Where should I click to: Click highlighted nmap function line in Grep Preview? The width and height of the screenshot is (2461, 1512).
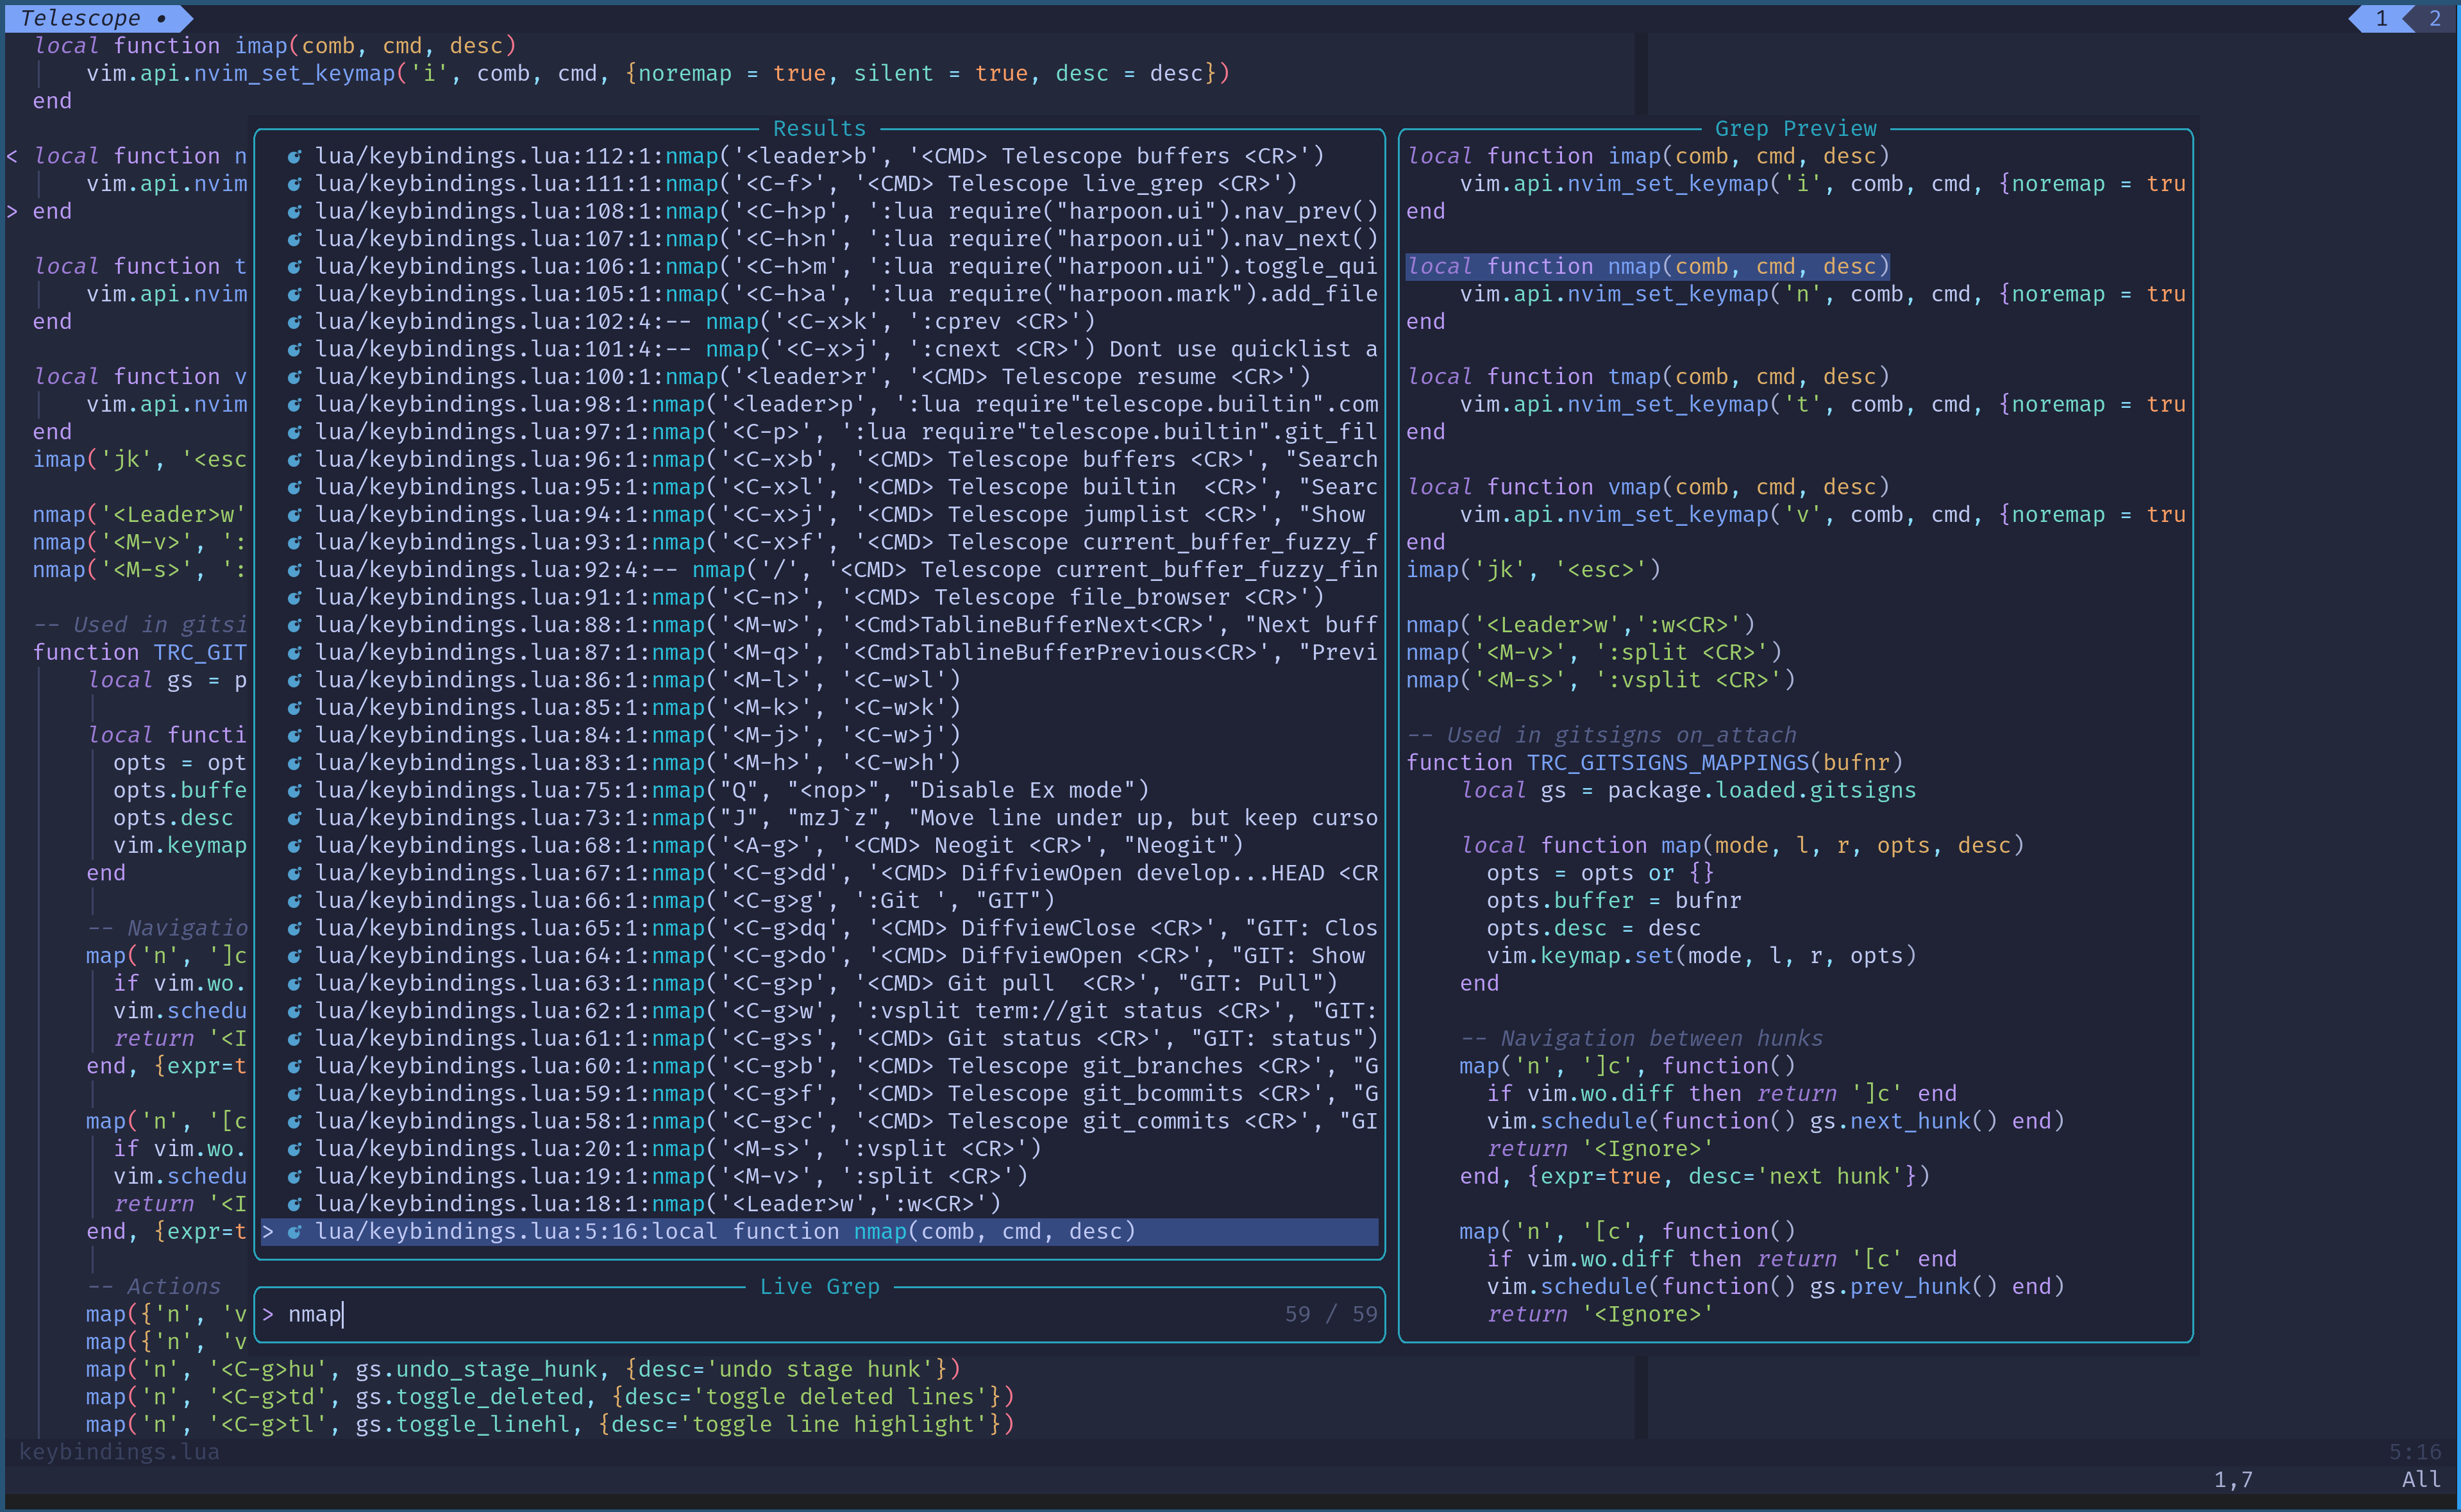coord(1648,267)
